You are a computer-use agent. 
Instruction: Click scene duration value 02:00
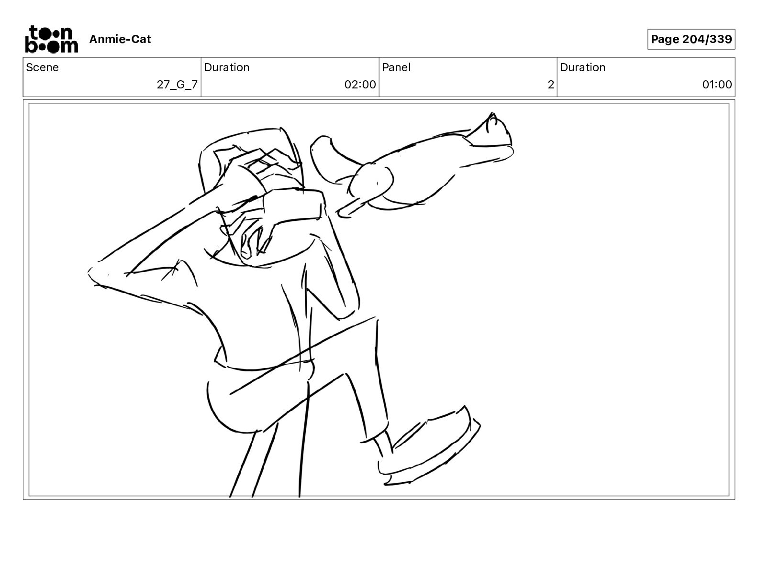[x=360, y=85]
